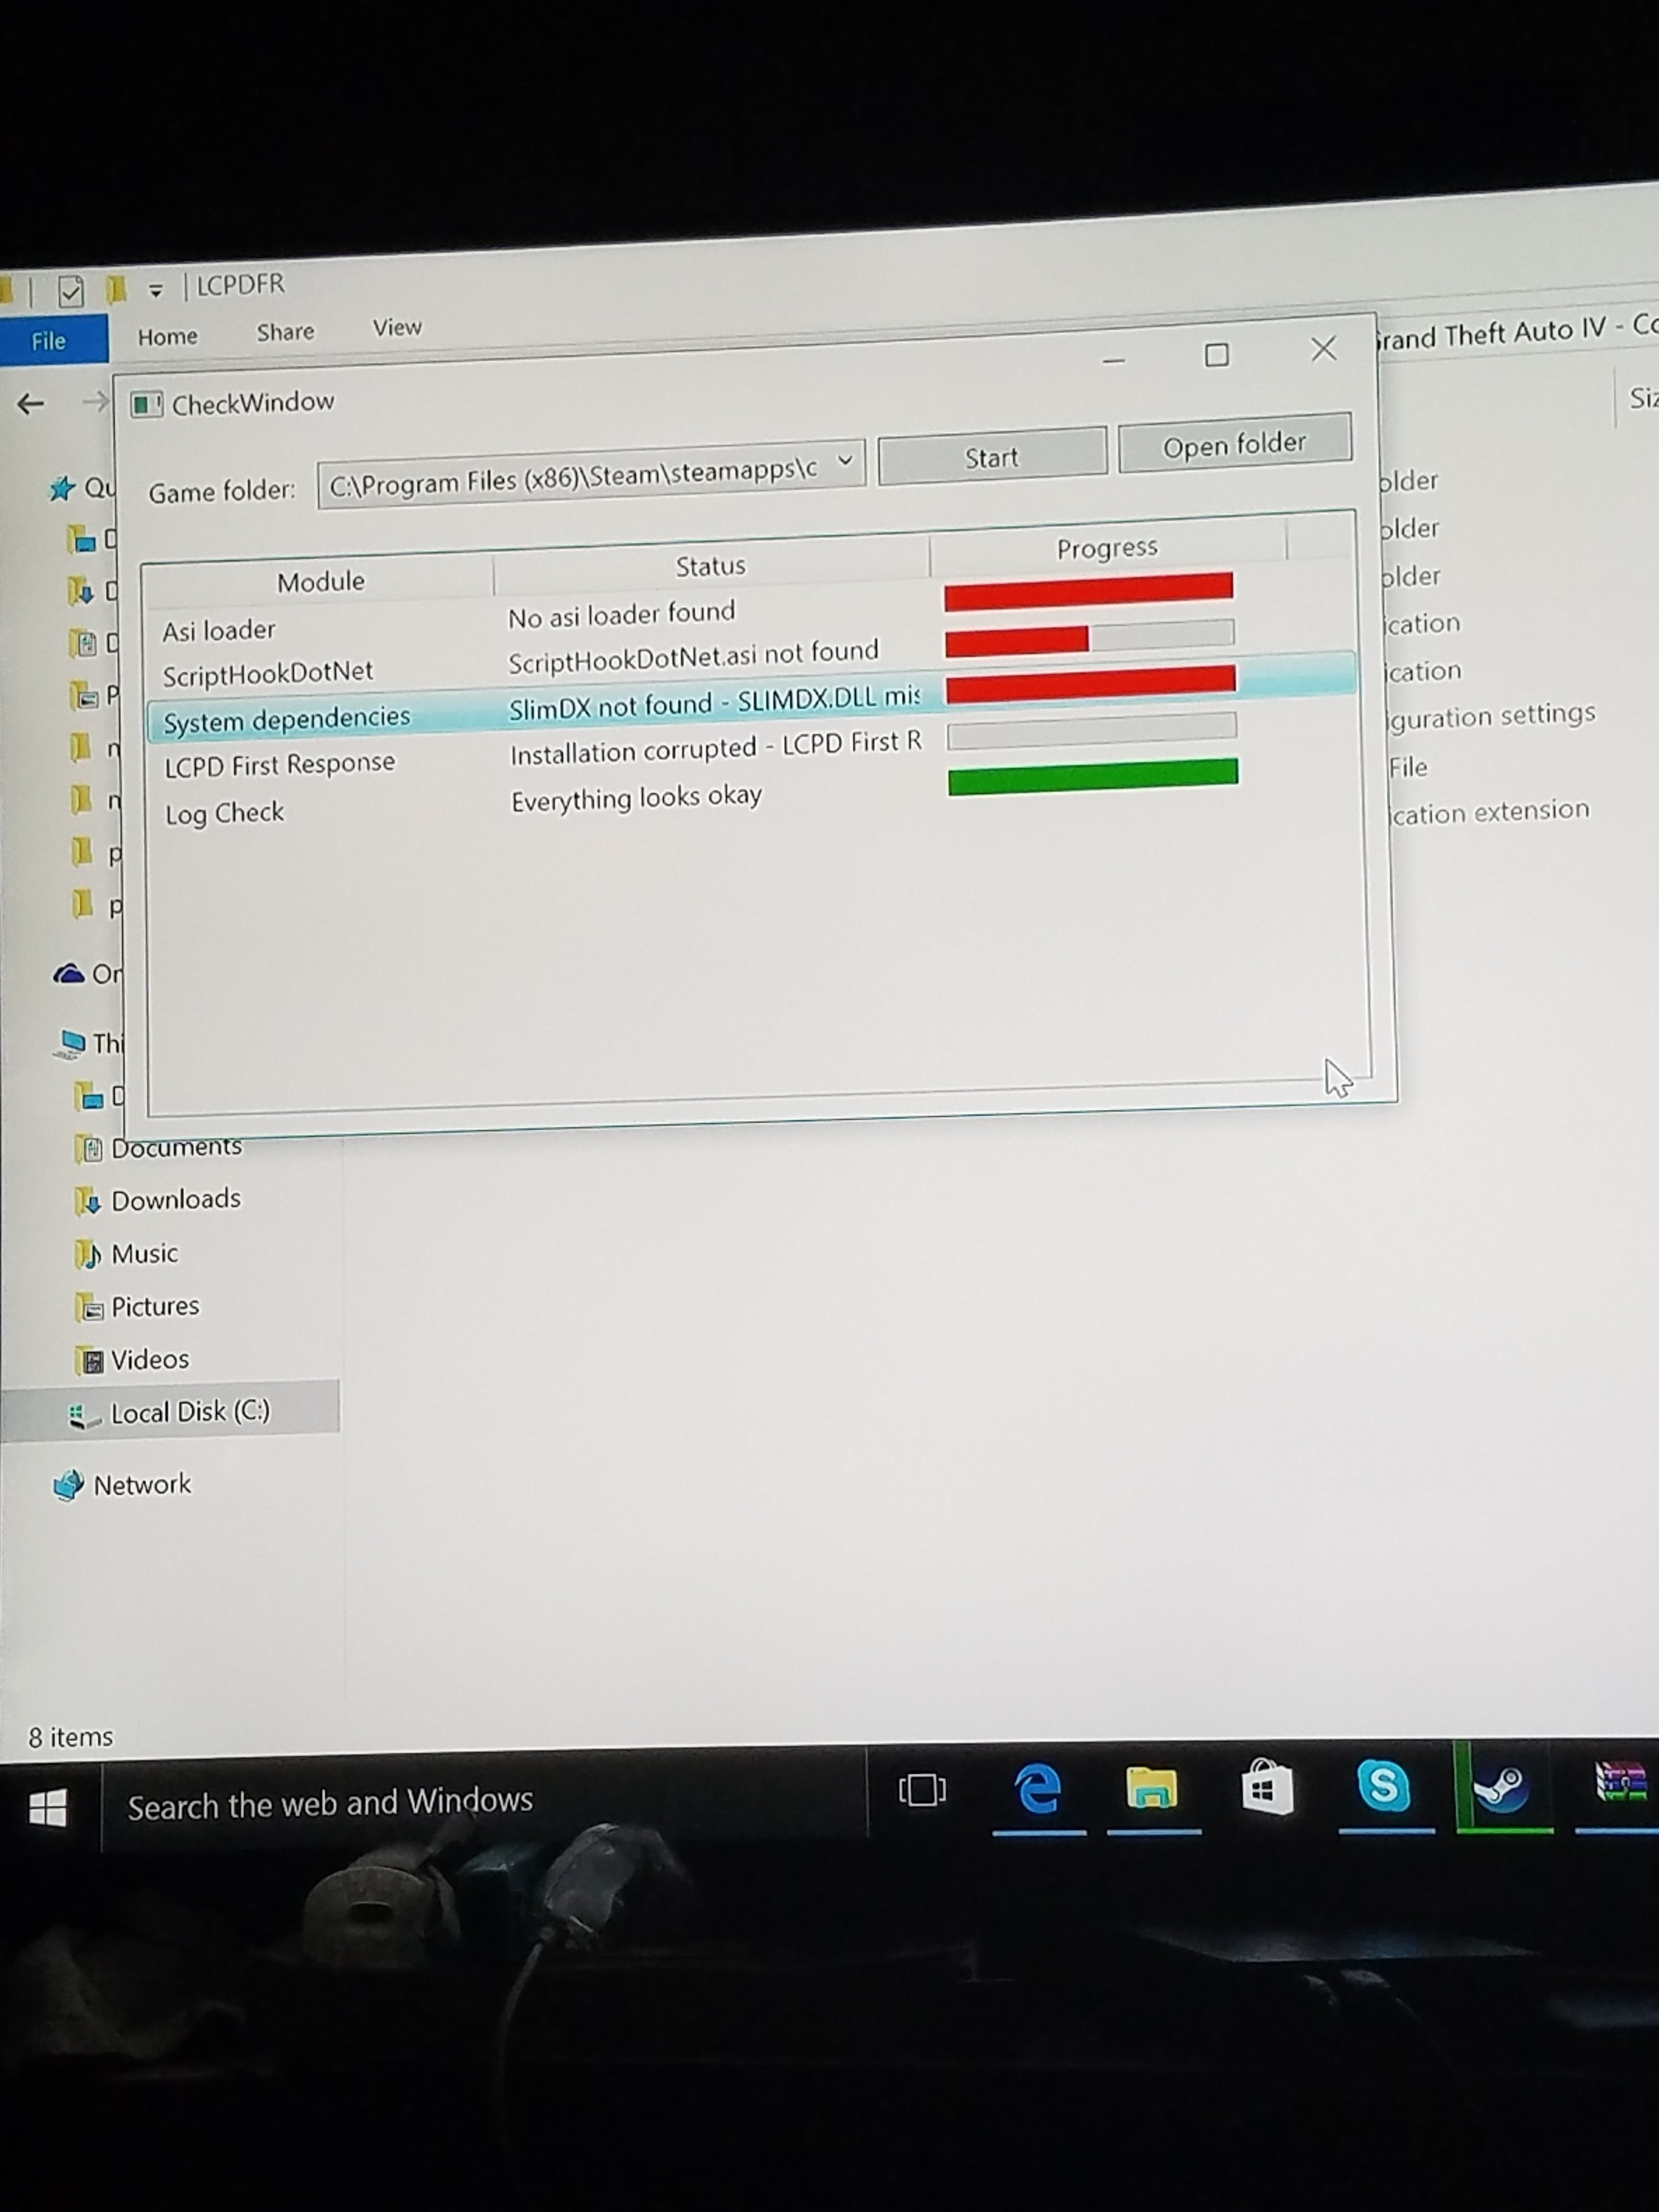Click the green Log Check progress bar
The width and height of the screenshot is (1659, 2212).
1092,776
